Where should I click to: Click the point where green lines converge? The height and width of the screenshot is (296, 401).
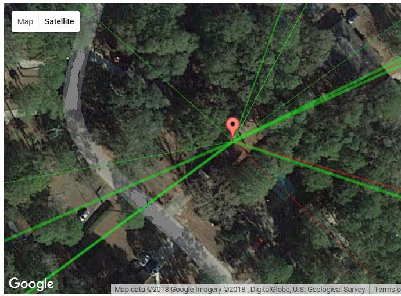click(233, 142)
